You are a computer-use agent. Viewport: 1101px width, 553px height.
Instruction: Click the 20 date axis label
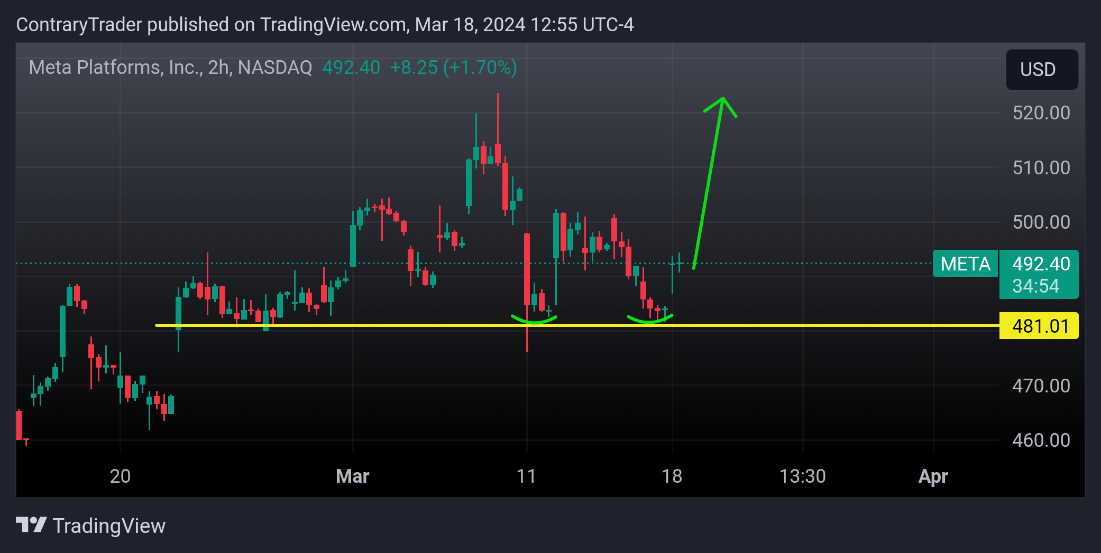(120, 476)
